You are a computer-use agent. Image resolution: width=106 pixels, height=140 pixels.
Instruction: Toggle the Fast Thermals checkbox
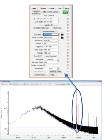pyautogui.click(x=45, y=71)
